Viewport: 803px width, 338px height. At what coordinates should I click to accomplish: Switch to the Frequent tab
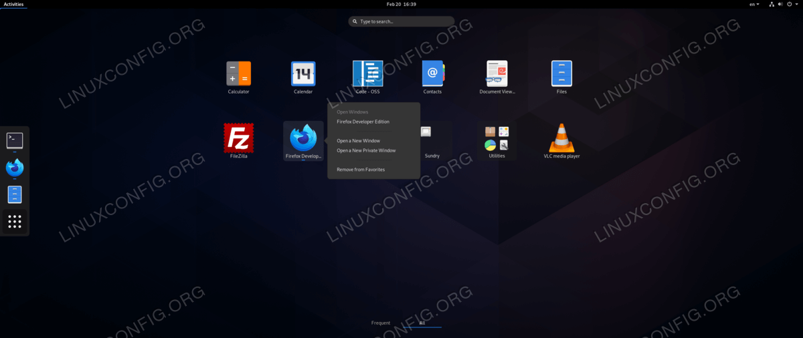coord(381,323)
